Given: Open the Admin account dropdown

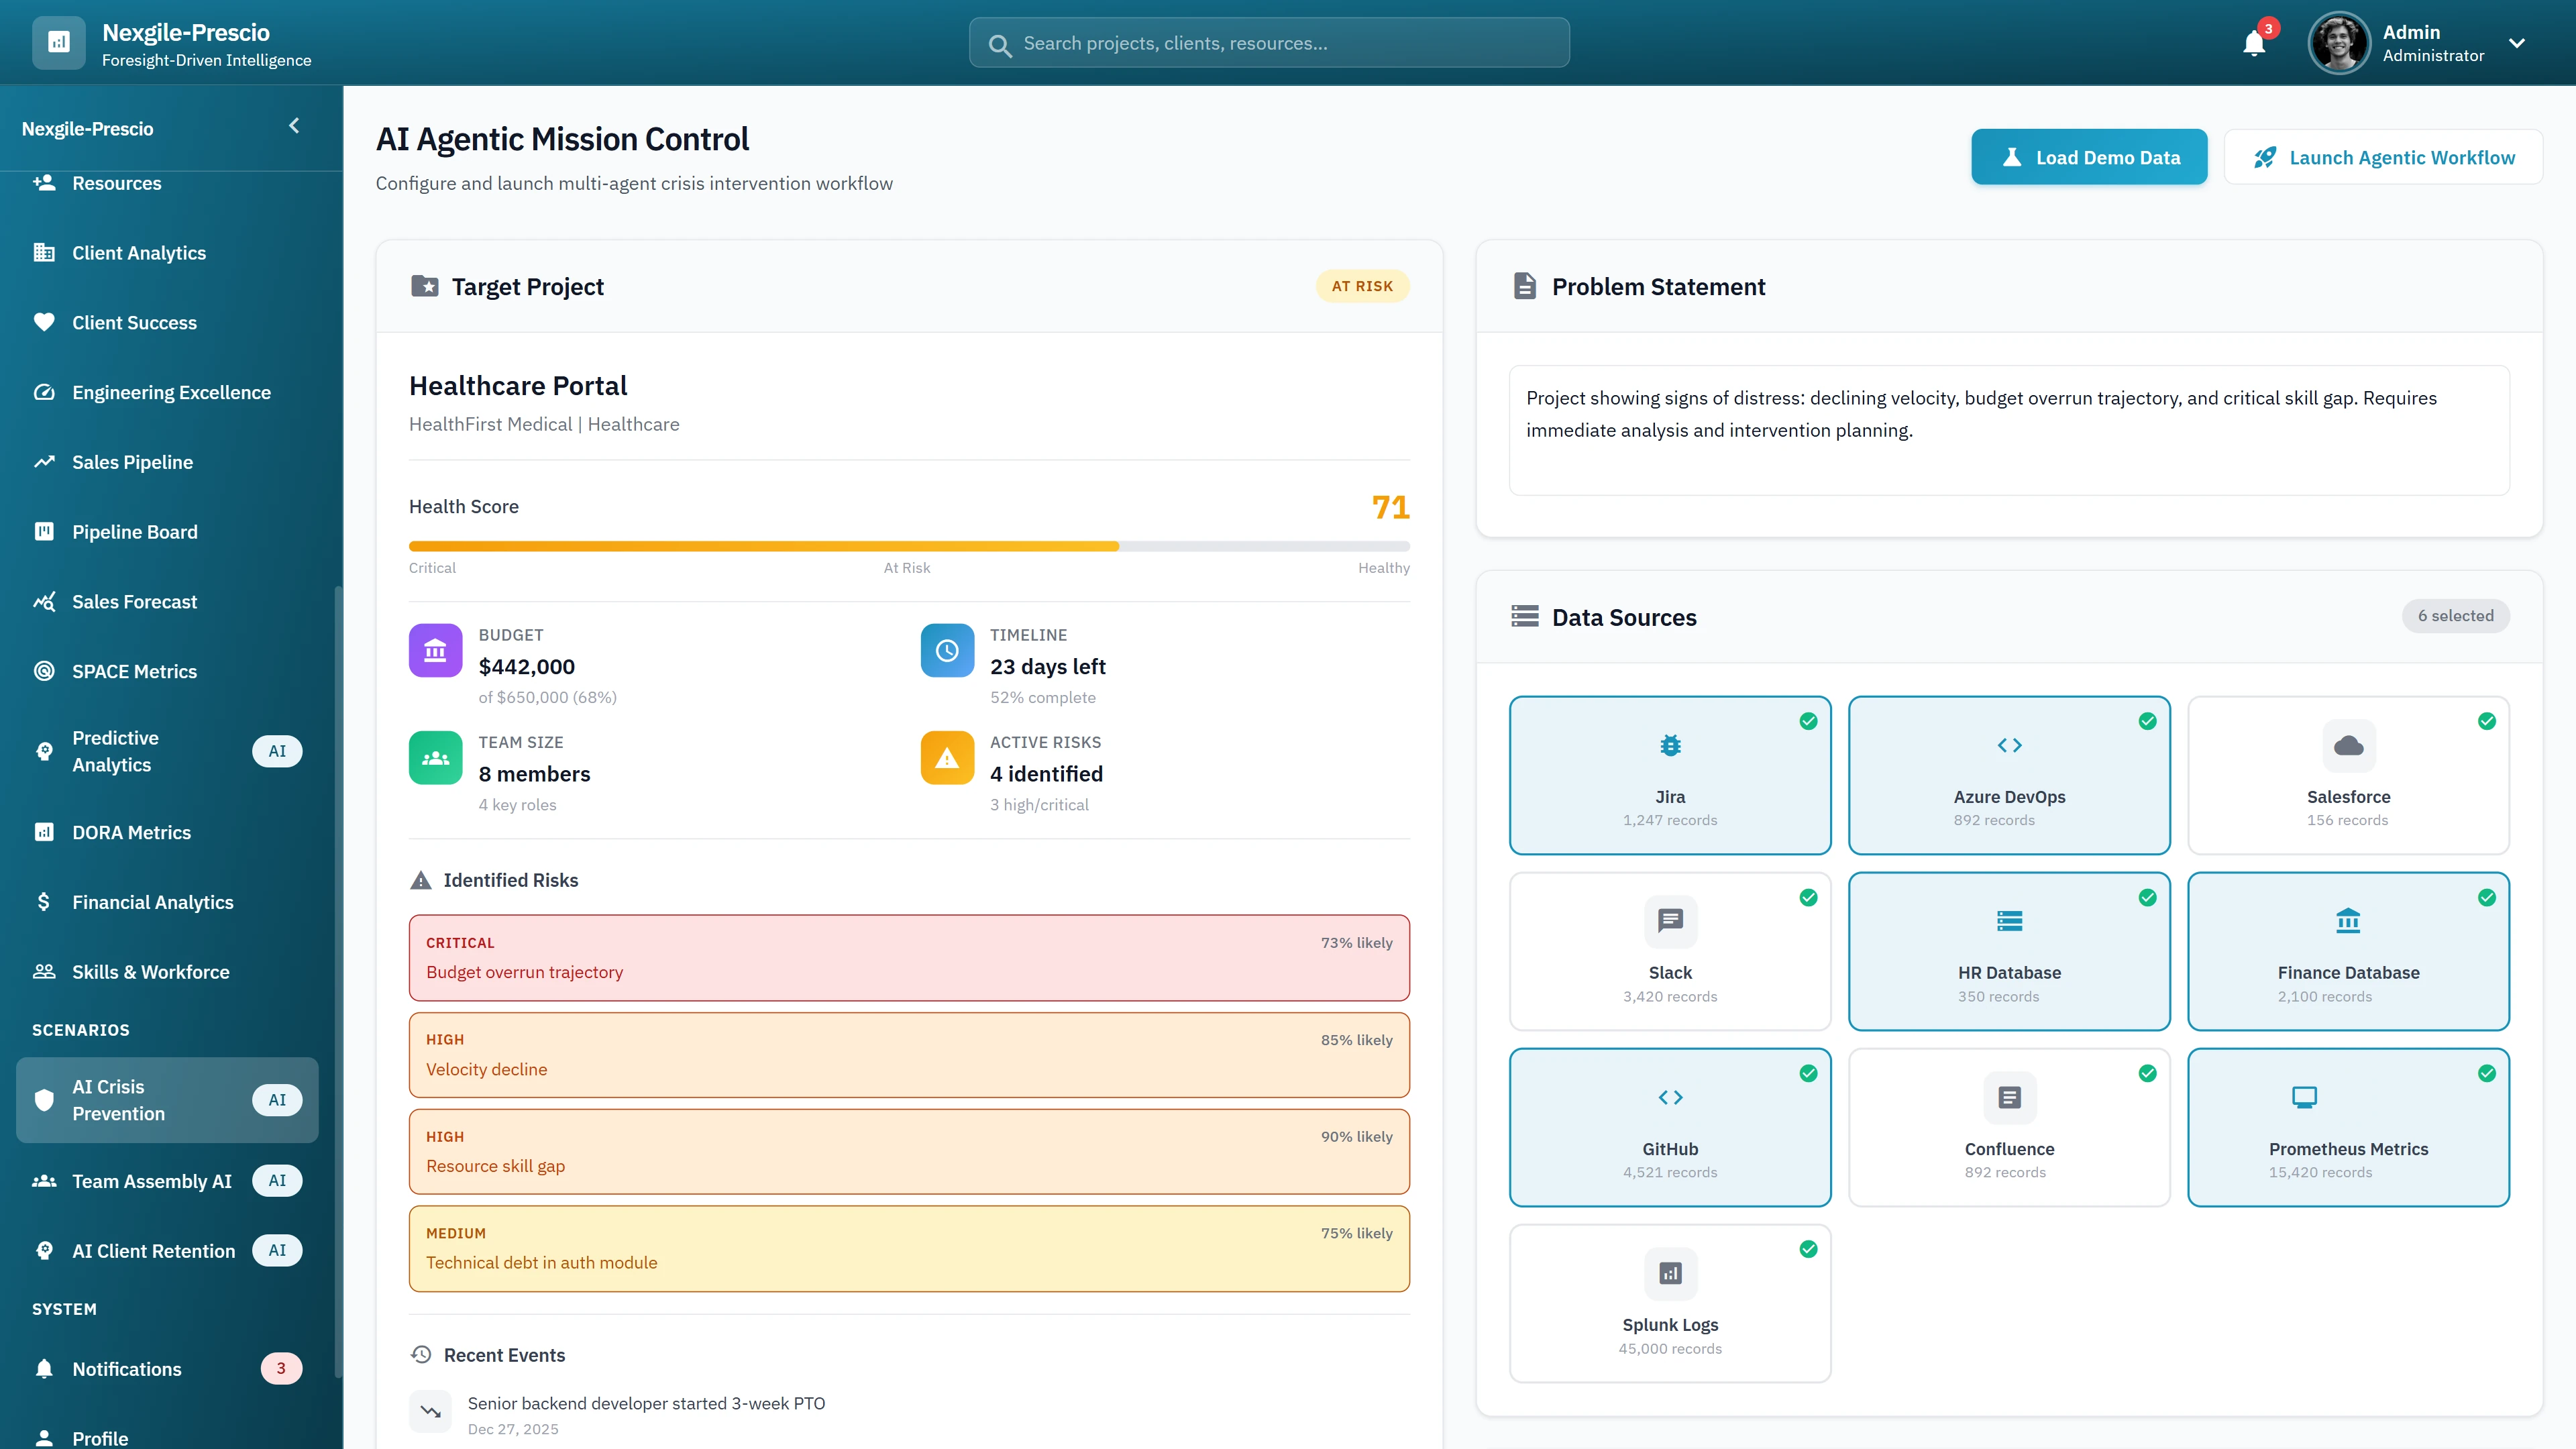Looking at the screenshot, I should [x=2518, y=43].
